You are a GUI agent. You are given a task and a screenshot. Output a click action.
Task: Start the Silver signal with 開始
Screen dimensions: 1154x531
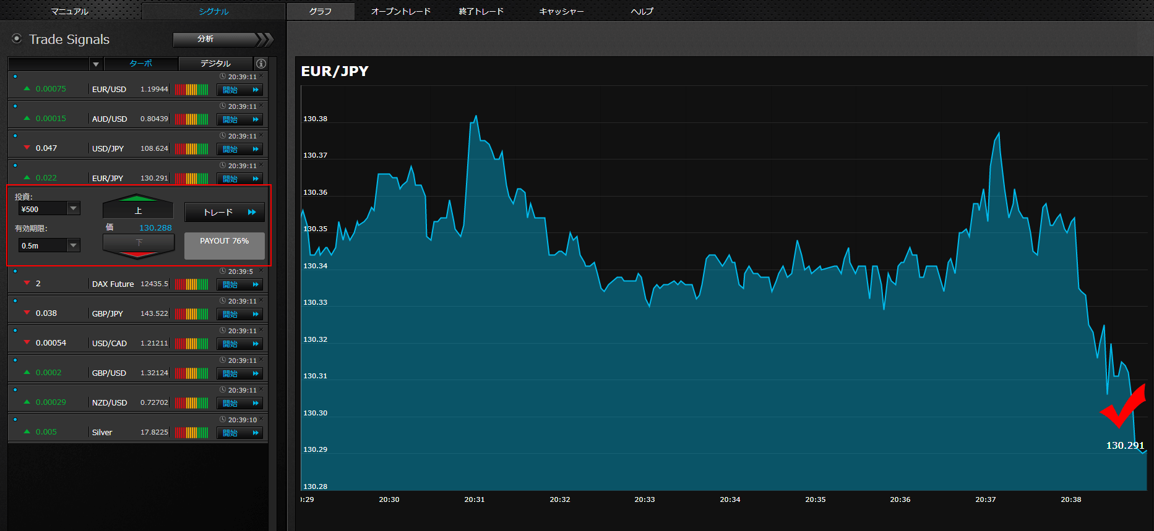click(240, 433)
